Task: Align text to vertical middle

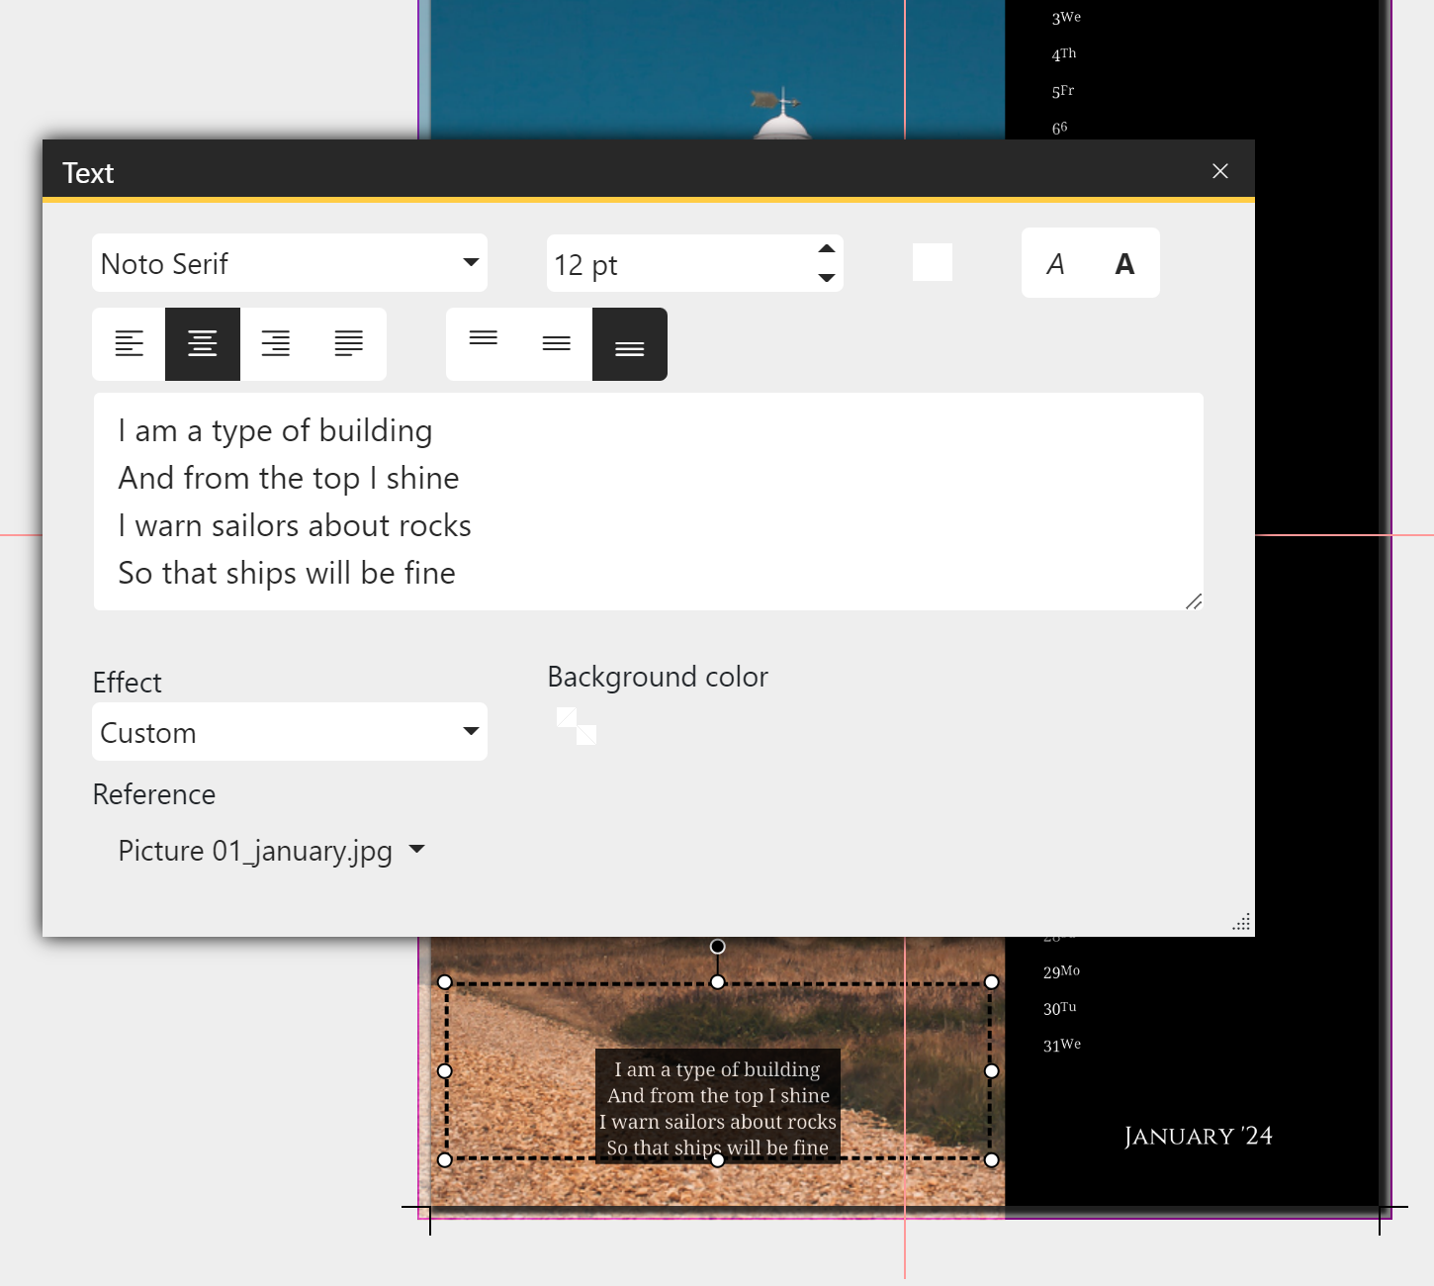Action: point(557,343)
